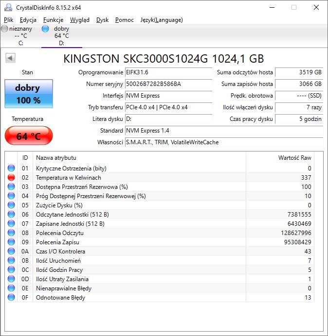The image size is (328, 336).
Task: Click the rotation speed value ---- (SSD)
Action: pos(299,96)
